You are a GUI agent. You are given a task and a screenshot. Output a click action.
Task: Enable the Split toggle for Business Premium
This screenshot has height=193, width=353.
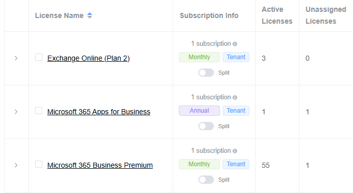[x=206, y=180]
